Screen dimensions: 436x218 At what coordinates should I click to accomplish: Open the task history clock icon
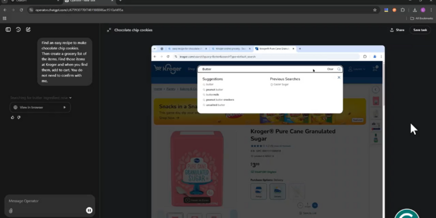click(x=18, y=30)
